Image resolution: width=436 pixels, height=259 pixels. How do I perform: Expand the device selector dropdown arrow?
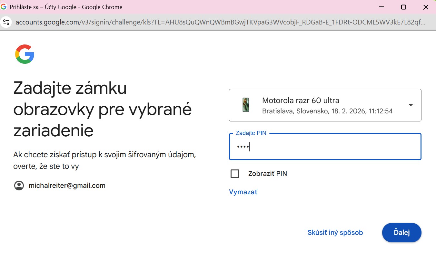click(411, 105)
